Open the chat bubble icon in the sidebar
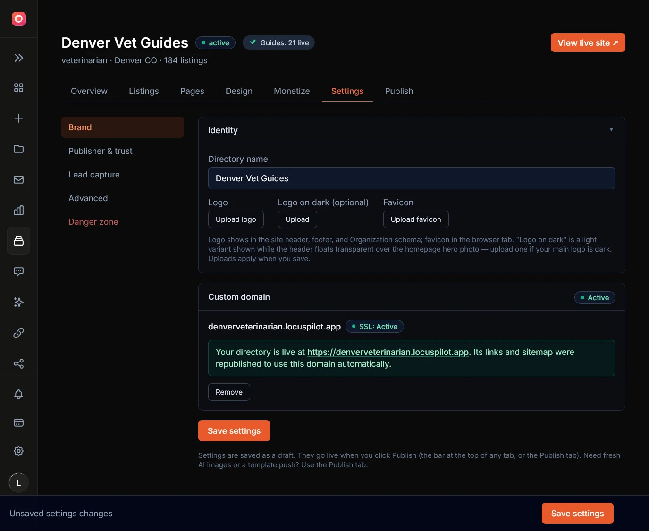 pos(19,272)
